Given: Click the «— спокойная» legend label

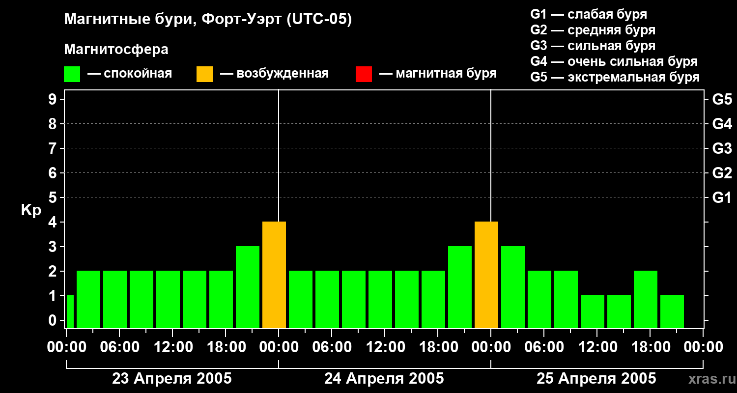Looking at the screenshot, I should pos(130,74).
